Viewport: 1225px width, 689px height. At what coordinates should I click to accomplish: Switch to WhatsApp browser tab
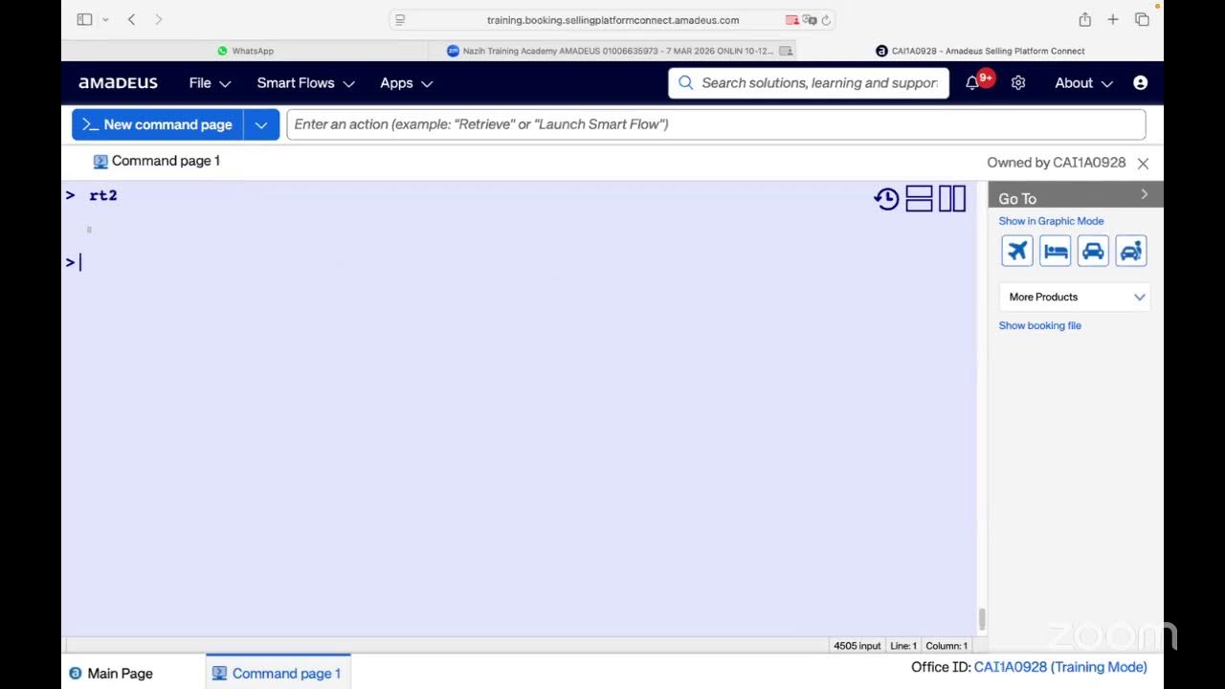[245, 51]
